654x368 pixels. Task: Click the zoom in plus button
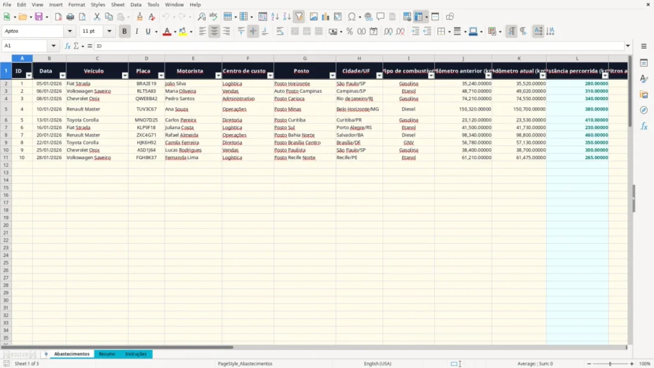tap(632, 364)
